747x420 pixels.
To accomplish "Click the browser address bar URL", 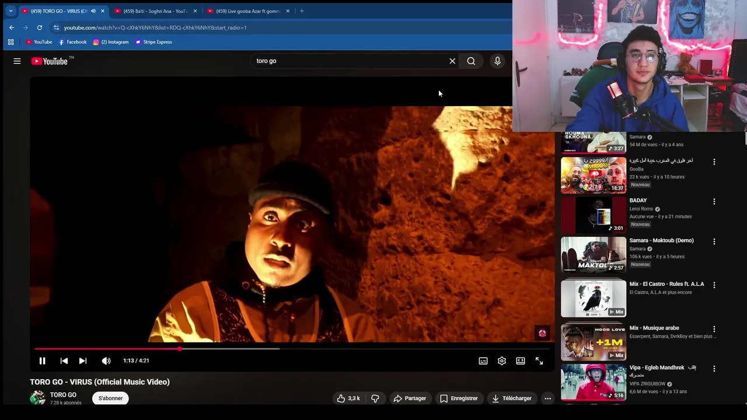I will tap(155, 27).
